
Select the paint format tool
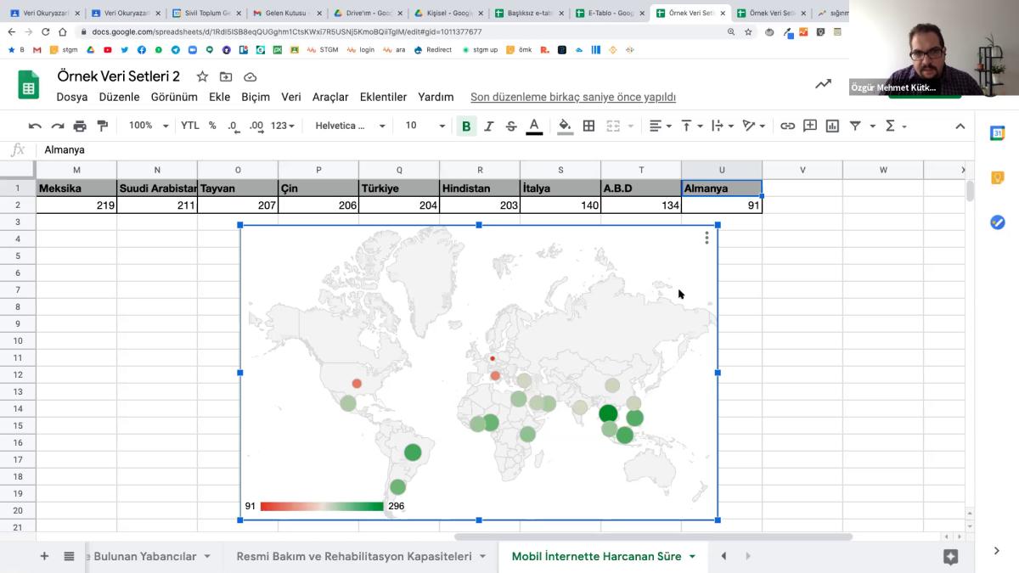[103, 126]
